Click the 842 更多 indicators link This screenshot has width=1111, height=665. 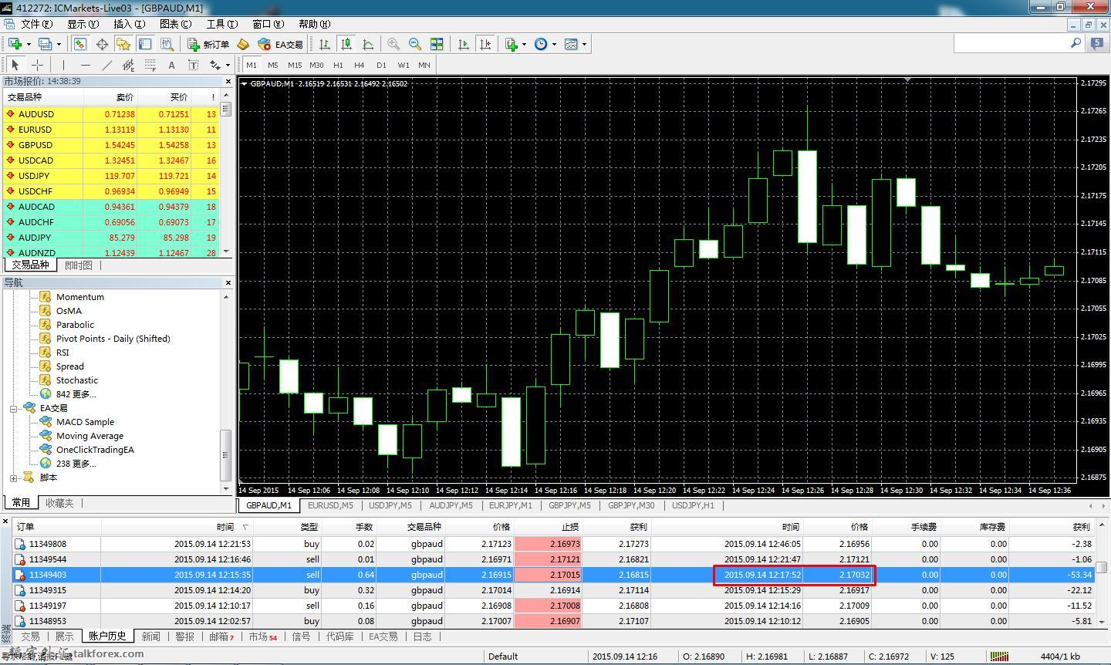[76, 394]
